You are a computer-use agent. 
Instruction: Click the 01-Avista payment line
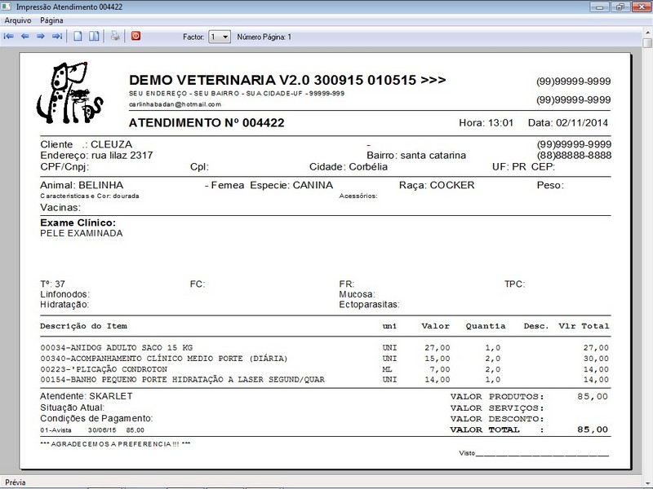coord(92,430)
